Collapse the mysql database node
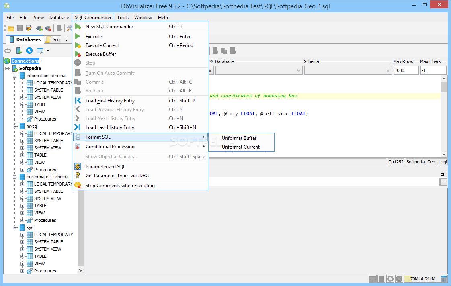 (14, 126)
